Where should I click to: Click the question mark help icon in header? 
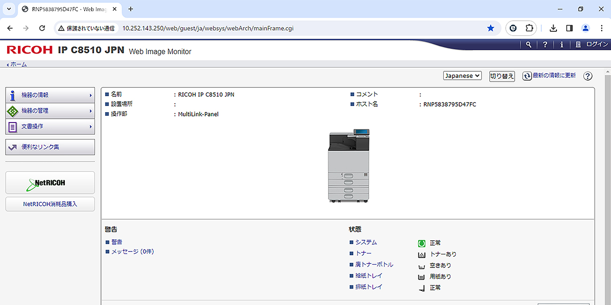pyautogui.click(x=545, y=44)
